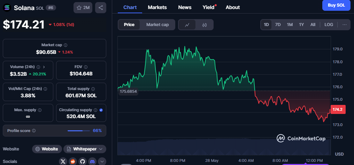354x165 pixels.
Task: Click the Solana logo icon
Action: [x=7, y=8]
